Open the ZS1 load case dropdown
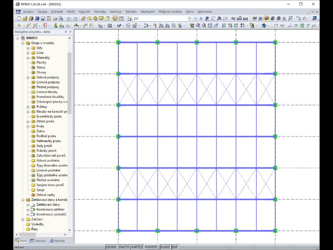Viewport: 333px width, 250px height. click(189, 18)
